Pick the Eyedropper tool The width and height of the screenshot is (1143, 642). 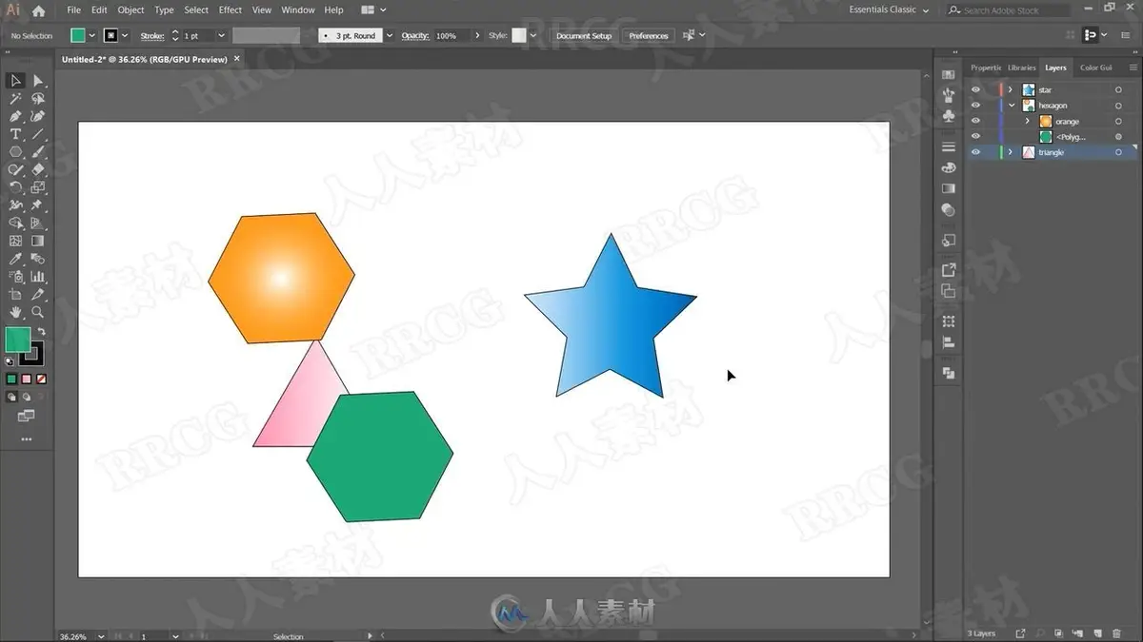[16, 259]
